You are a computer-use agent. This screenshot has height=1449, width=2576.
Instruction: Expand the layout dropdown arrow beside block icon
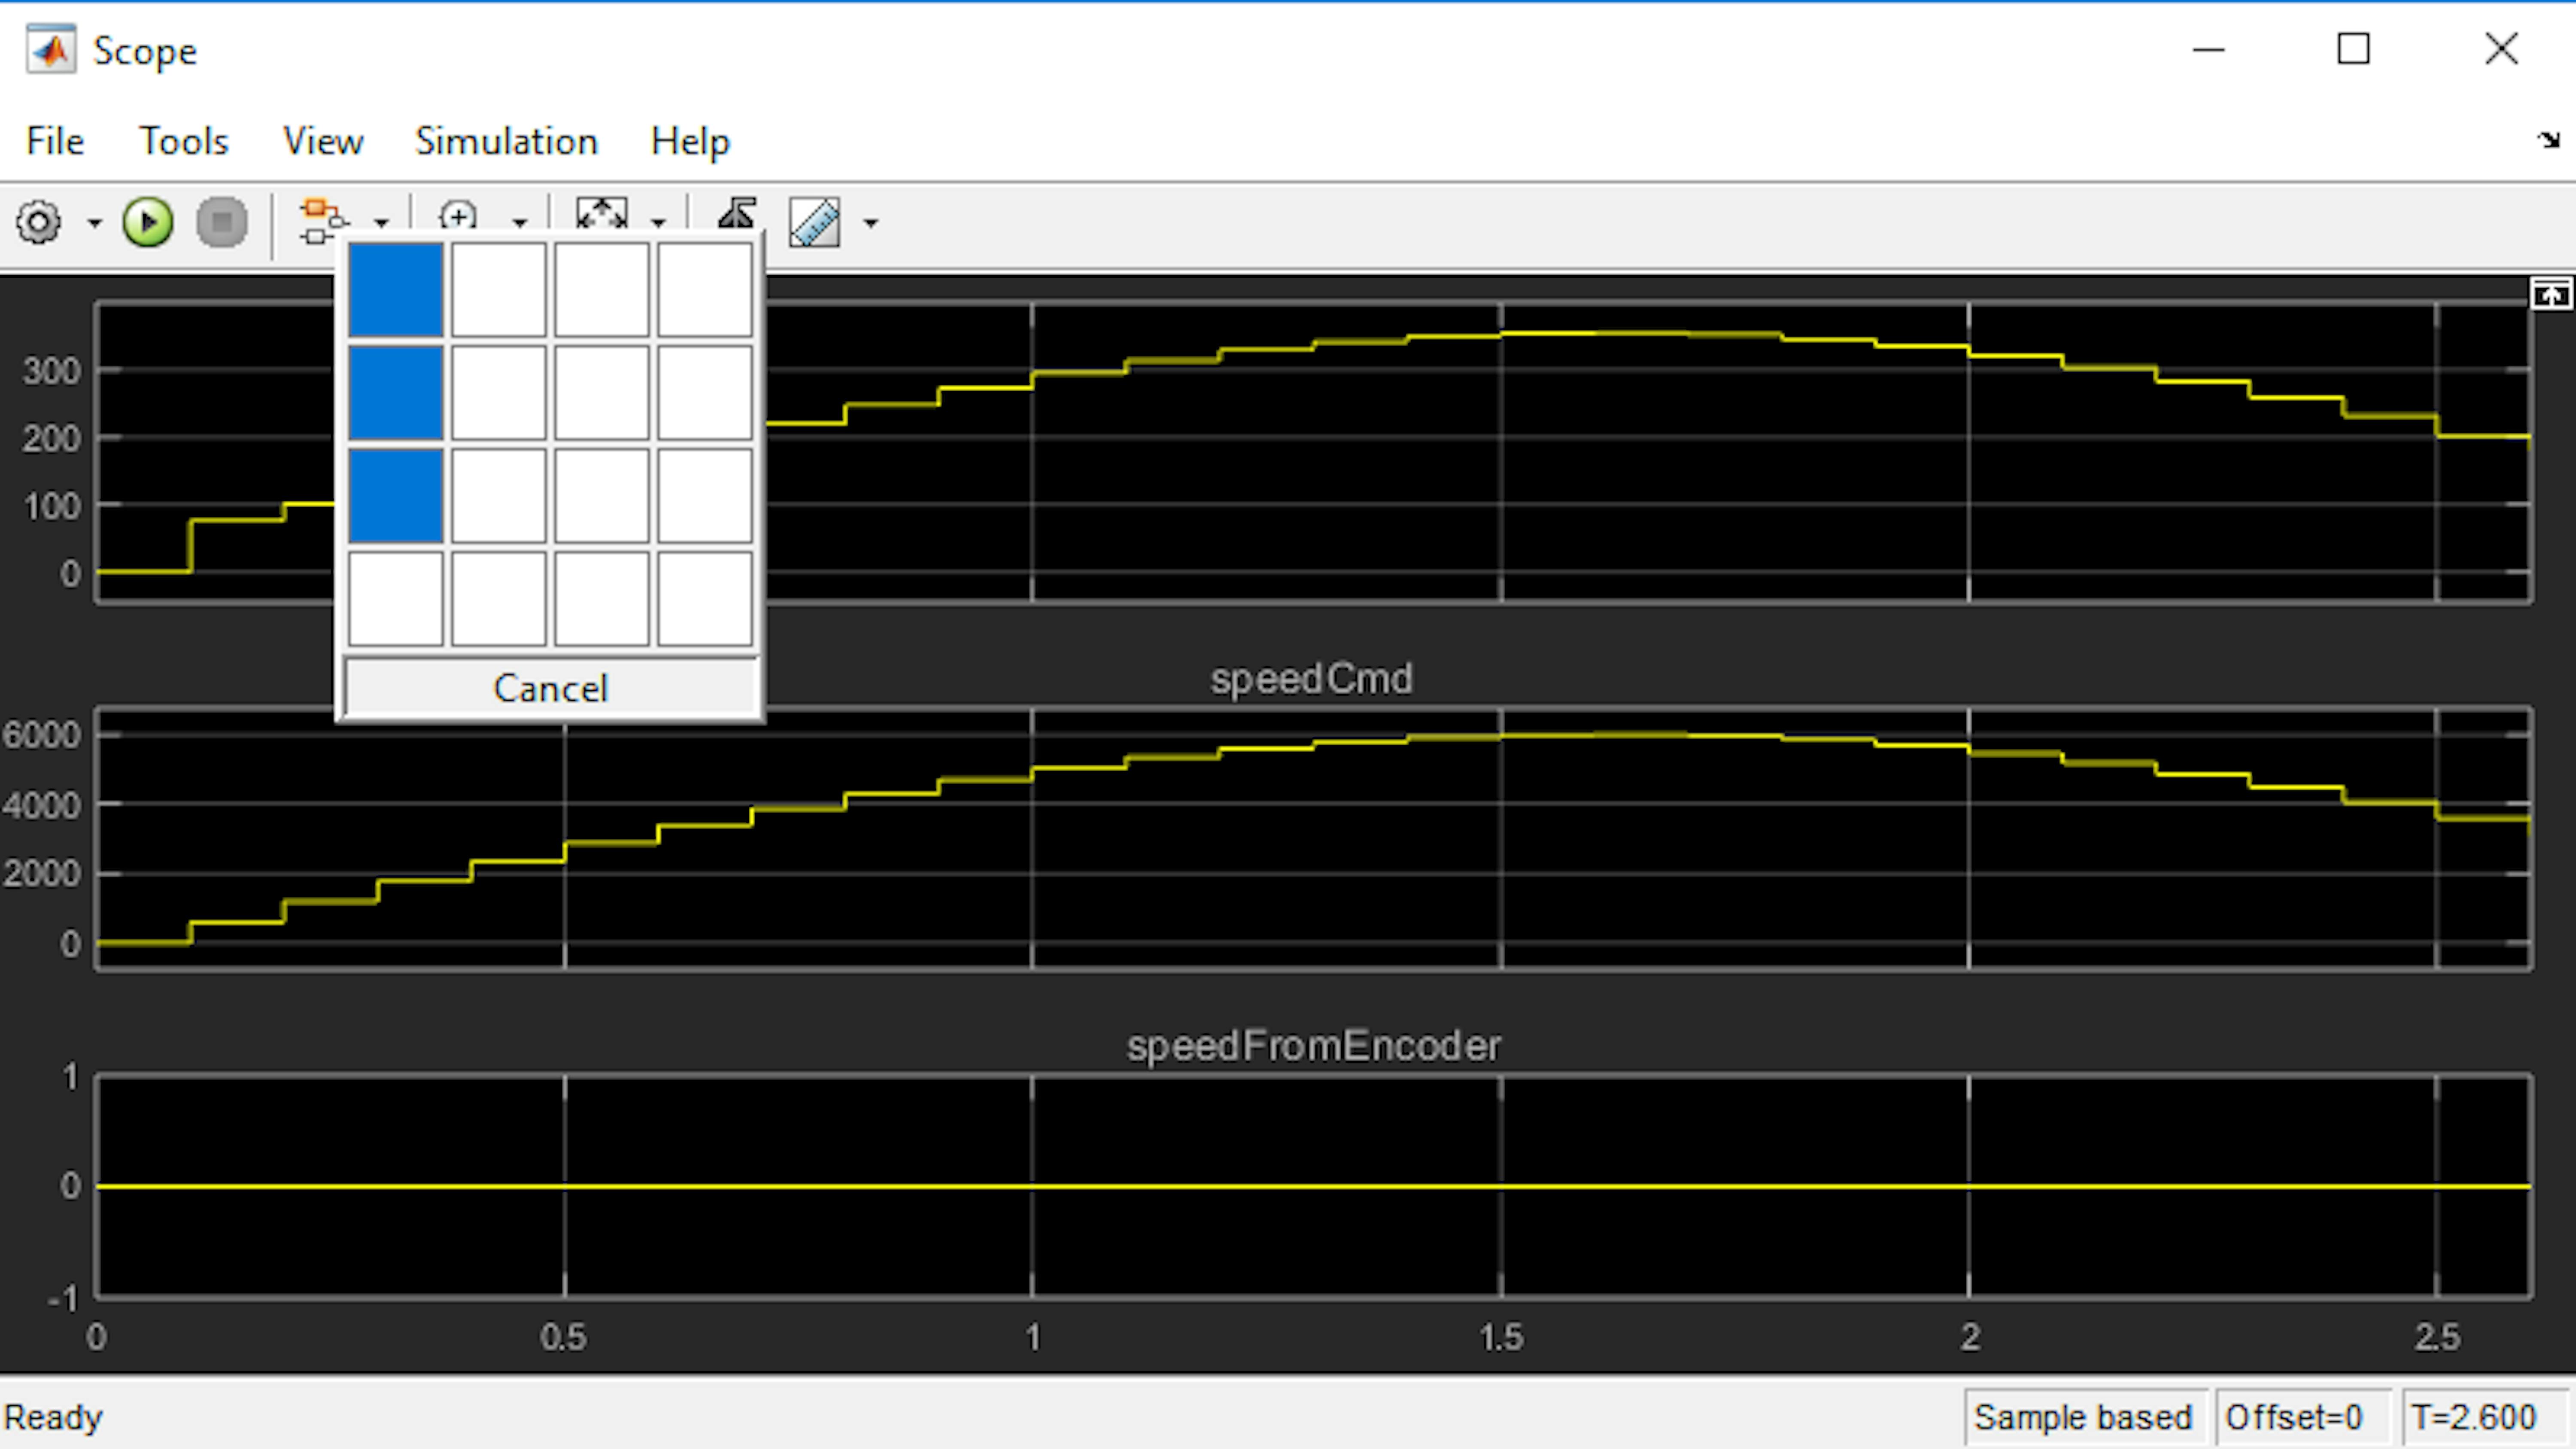pyautogui.click(x=381, y=223)
